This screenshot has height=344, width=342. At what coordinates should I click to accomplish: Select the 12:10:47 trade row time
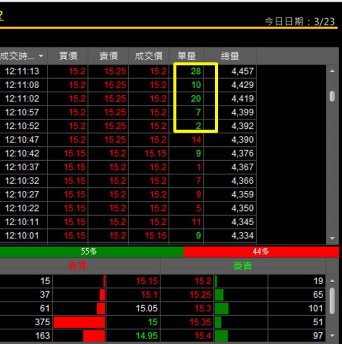point(22,140)
